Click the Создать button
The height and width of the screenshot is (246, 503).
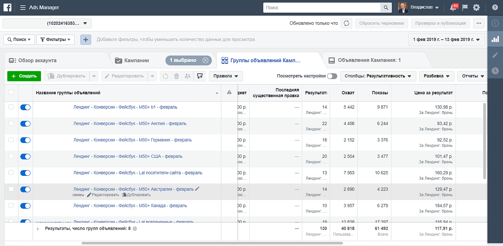tap(24, 76)
